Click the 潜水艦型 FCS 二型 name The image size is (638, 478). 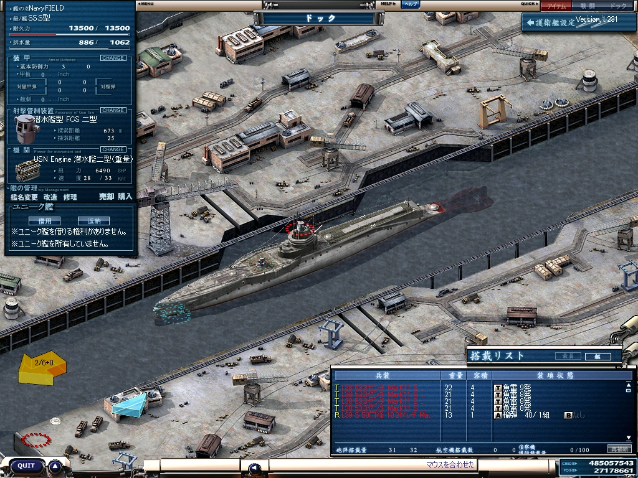pos(65,120)
